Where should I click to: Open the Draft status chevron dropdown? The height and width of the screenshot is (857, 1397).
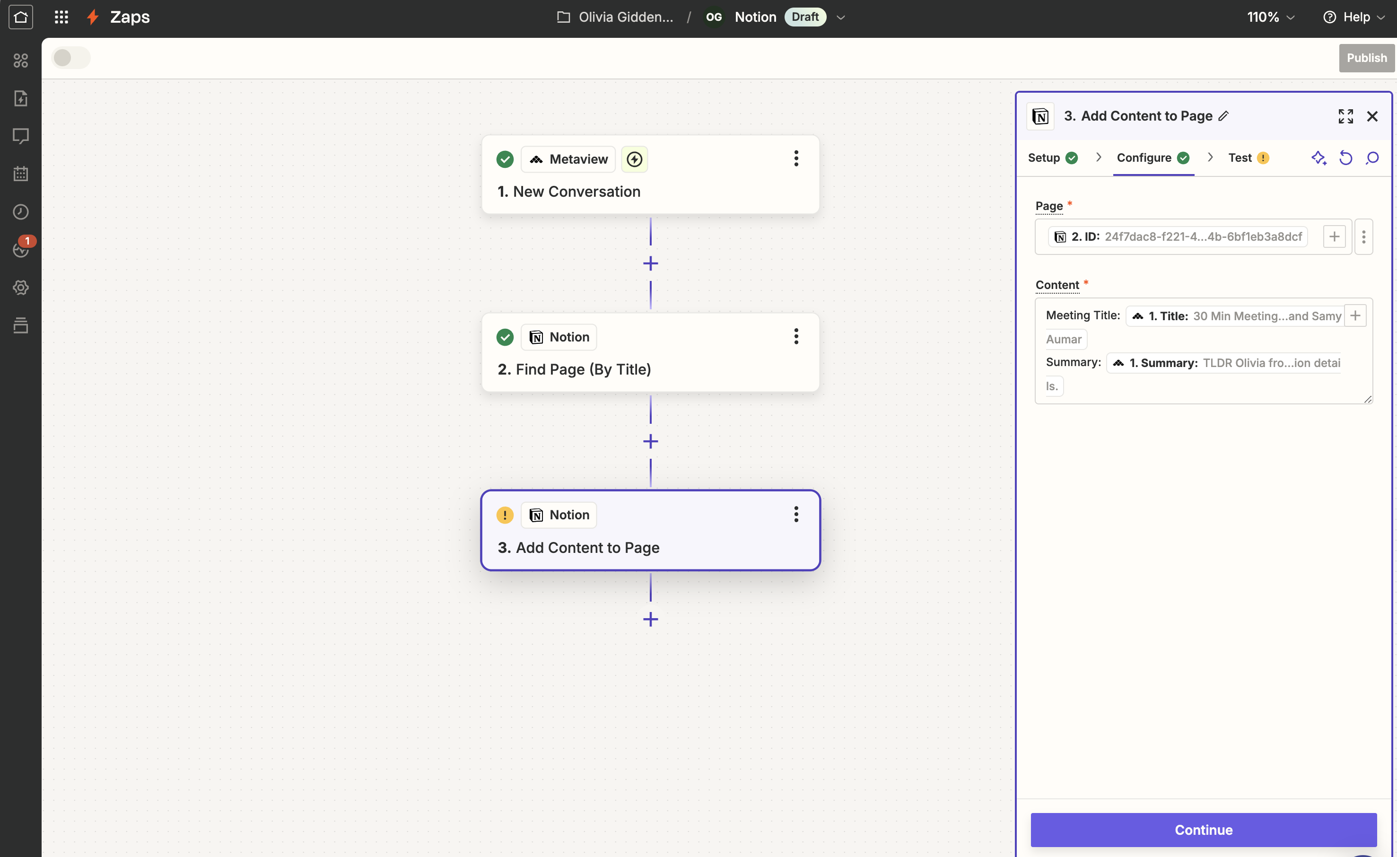pyautogui.click(x=841, y=17)
